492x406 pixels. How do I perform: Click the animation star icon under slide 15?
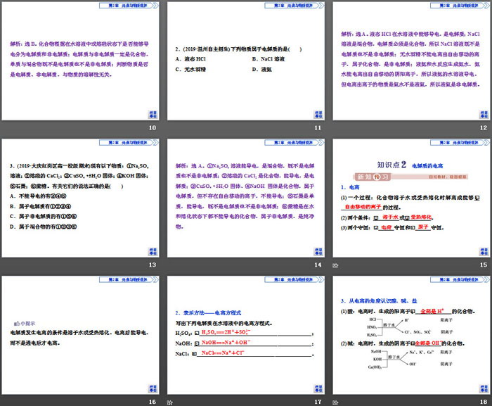click(x=336, y=265)
